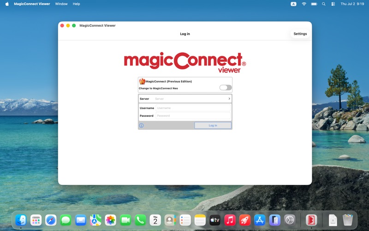Open the MagicConnect Viewer app menu
369x231 pixels.
pyautogui.click(x=32, y=4)
